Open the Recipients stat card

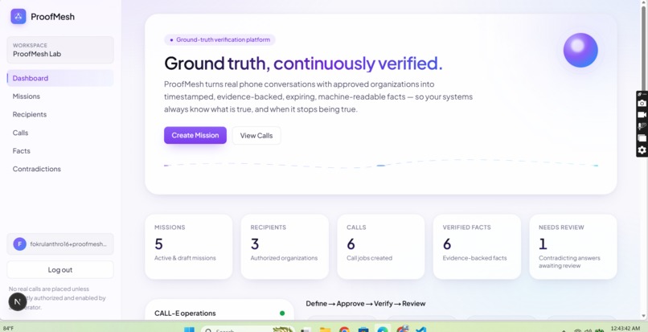tap(285, 247)
